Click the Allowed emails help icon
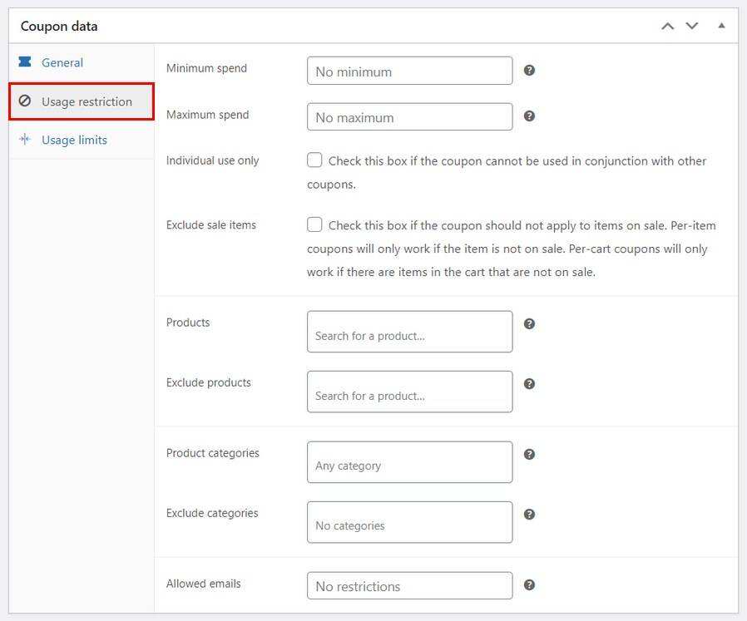Viewport: 747px width, 621px height. (x=529, y=584)
